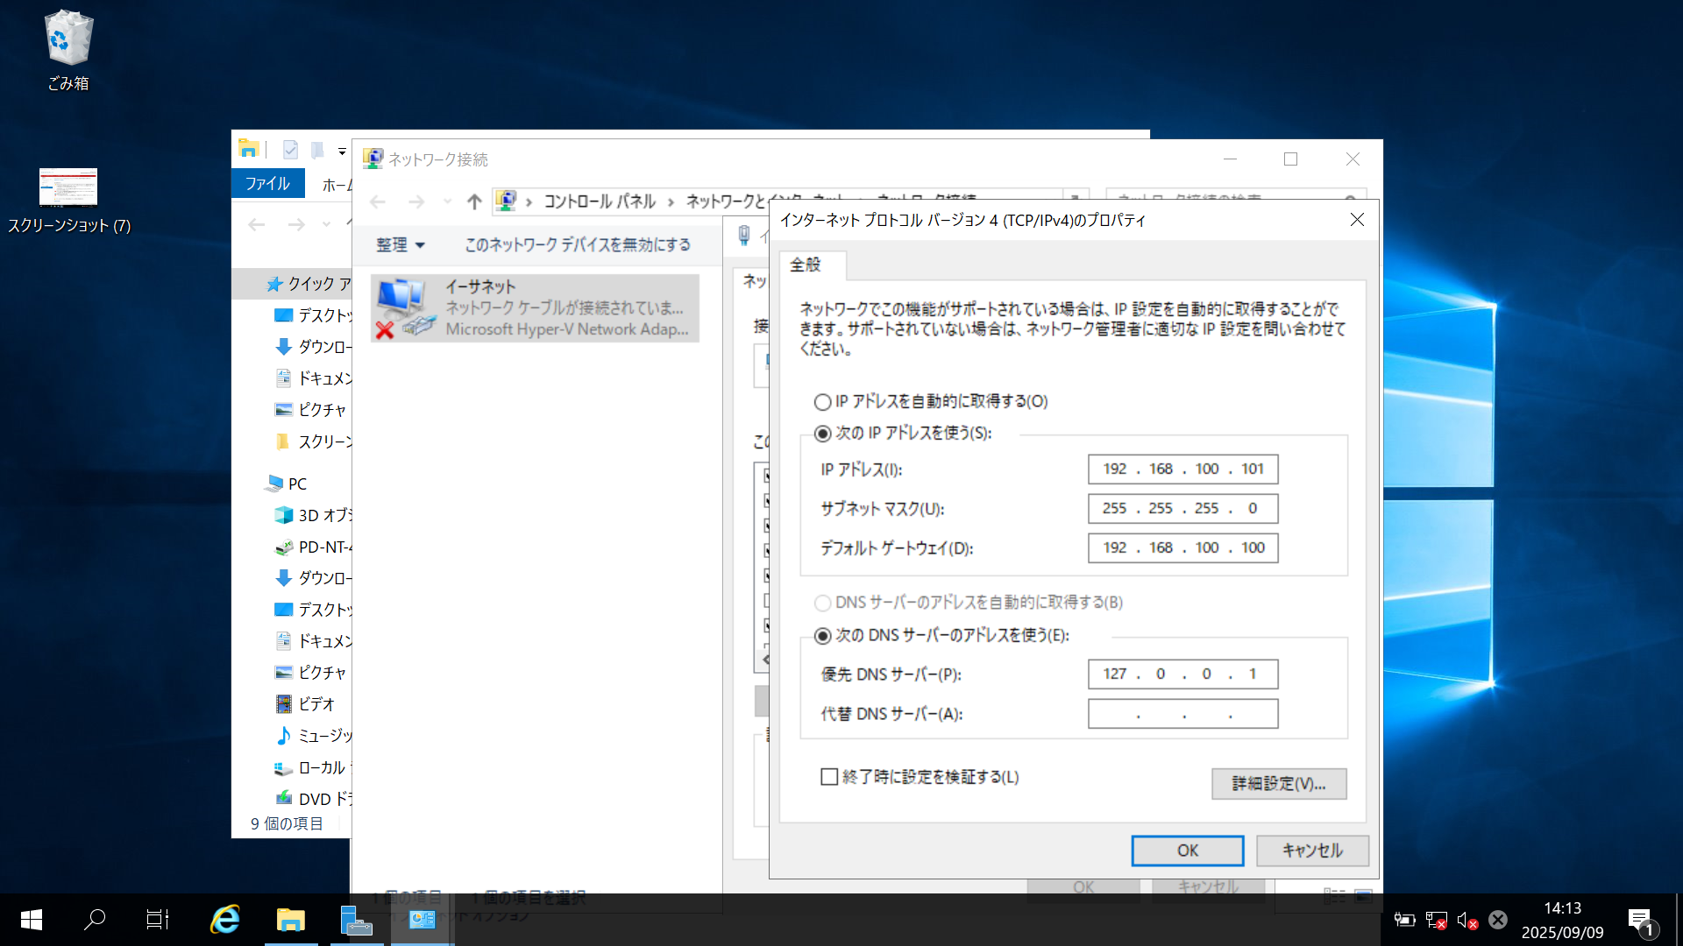1683x946 pixels.
Task: Open the ファイル ribbon menu
Action: click(267, 183)
